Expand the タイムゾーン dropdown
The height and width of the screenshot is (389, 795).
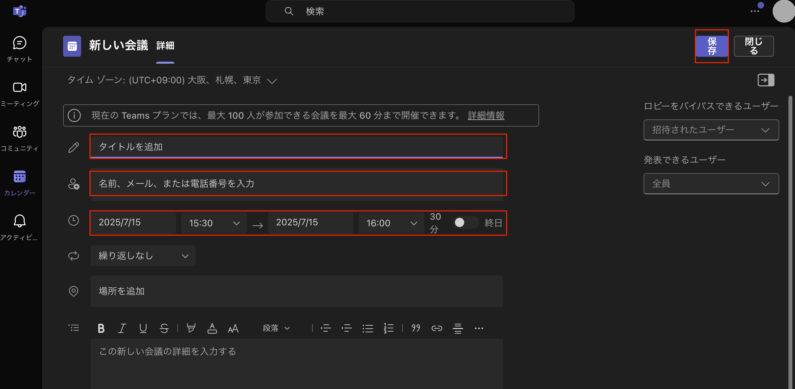(272, 81)
